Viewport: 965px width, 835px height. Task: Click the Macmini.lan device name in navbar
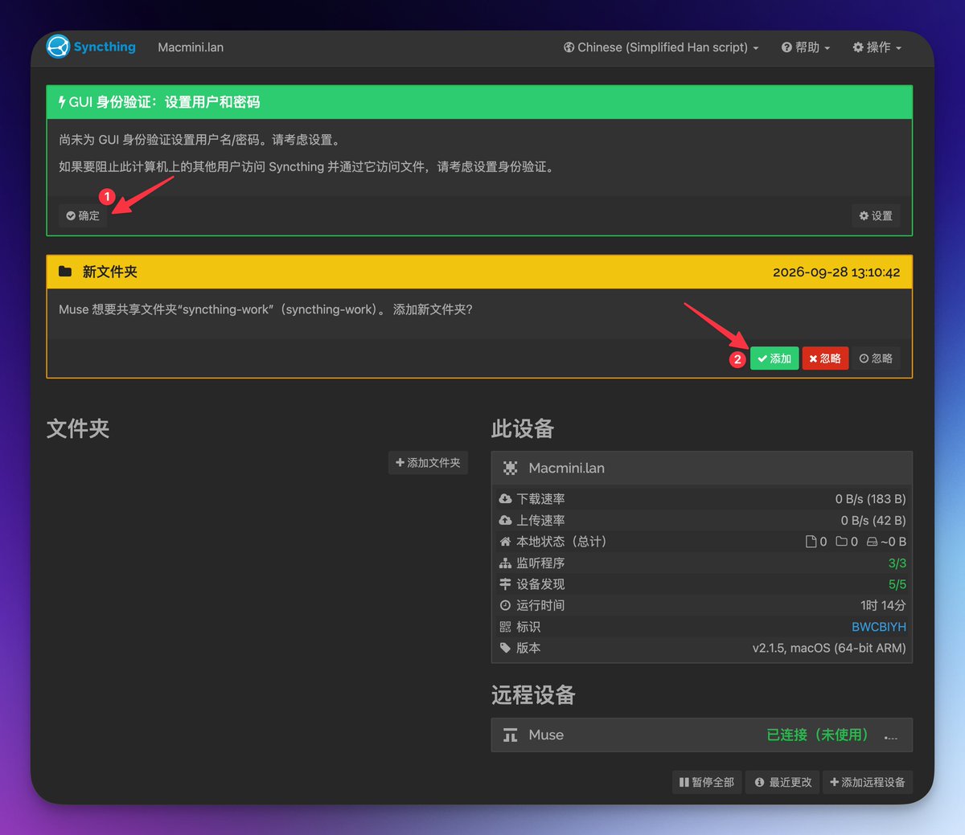pos(191,47)
